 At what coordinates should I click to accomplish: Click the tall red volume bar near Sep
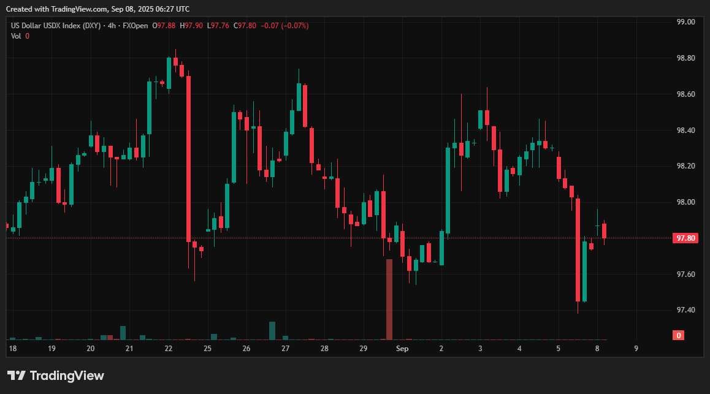pos(389,299)
